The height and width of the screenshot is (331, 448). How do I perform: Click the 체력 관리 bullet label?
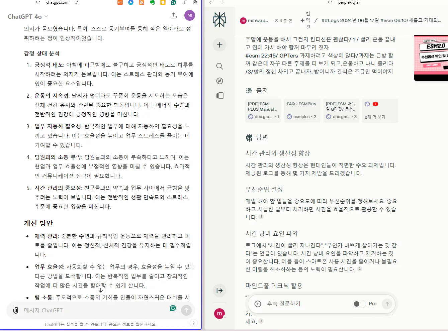tap(46, 236)
